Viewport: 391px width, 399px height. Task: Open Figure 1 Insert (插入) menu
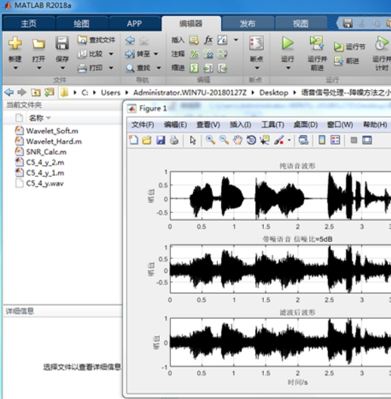241,125
